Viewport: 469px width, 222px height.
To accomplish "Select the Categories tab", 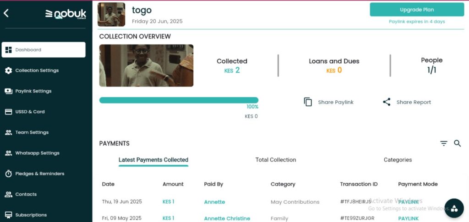I will tap(398, 160).
